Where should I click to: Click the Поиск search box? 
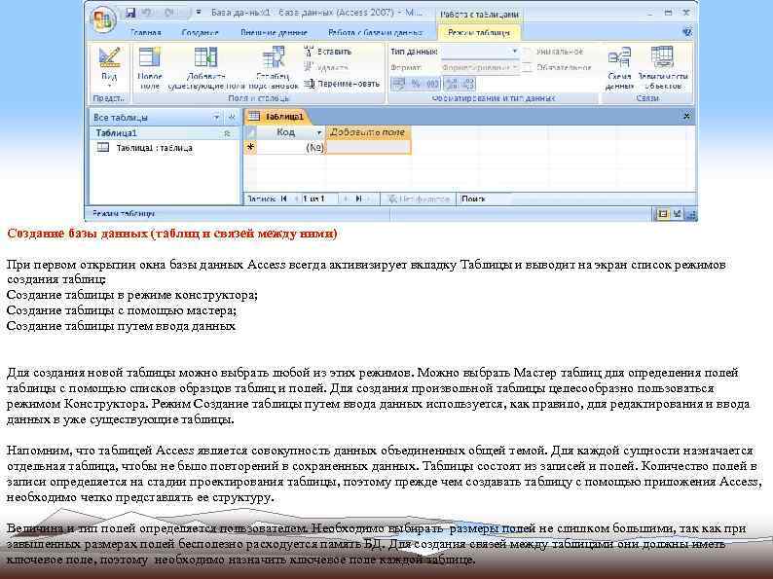click(486, 199)
